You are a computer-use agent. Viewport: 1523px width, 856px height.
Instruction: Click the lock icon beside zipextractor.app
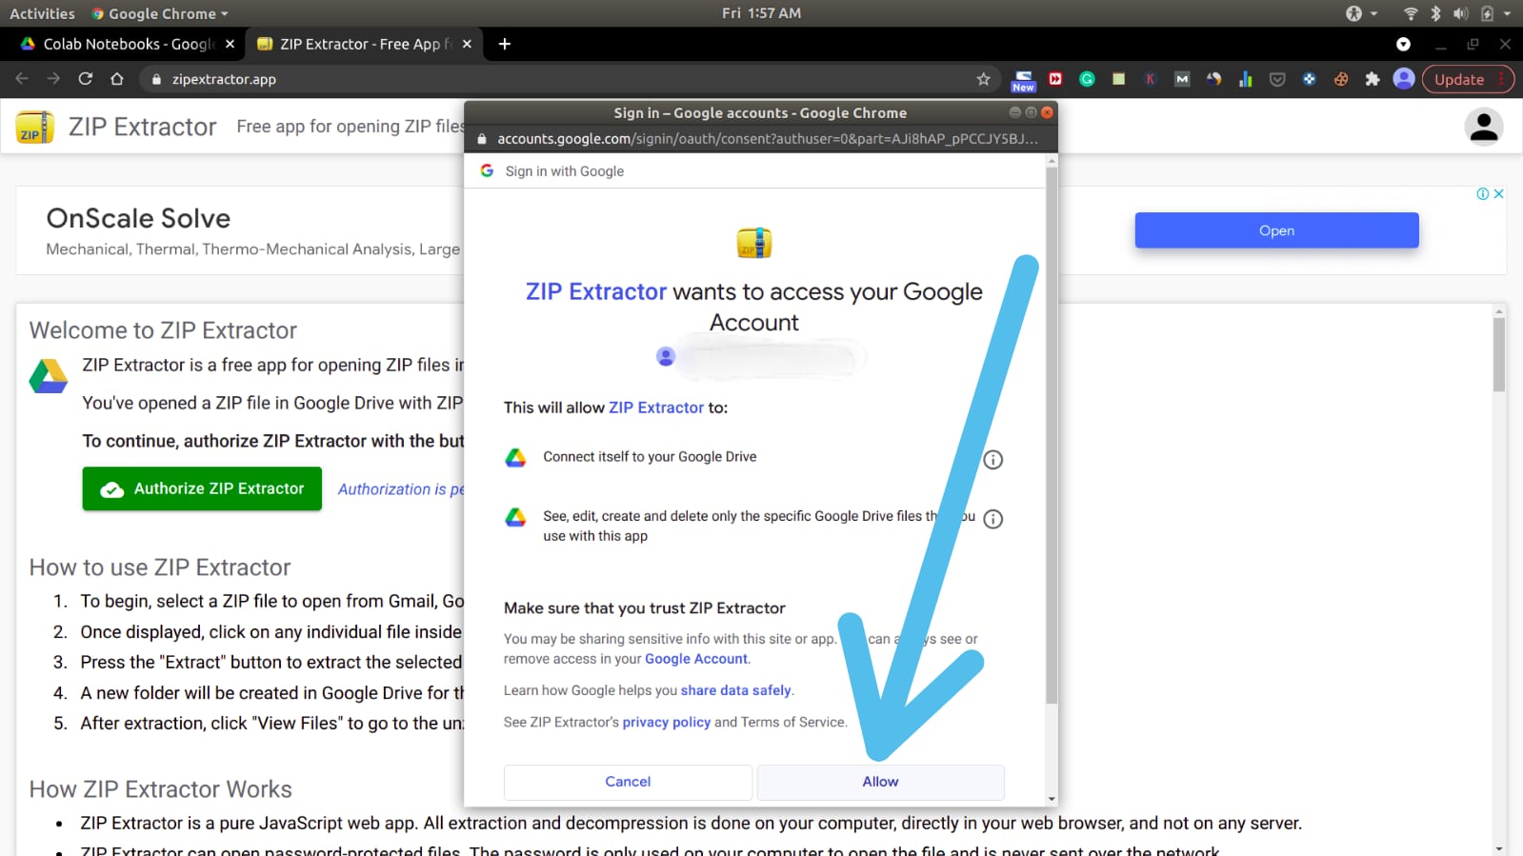[156, 80]
